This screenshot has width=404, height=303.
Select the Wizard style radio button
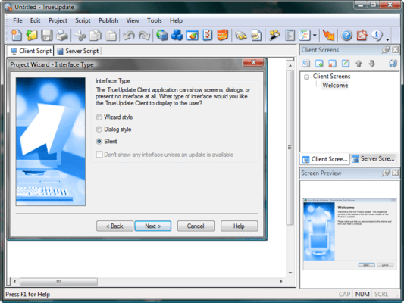point(99,117)
